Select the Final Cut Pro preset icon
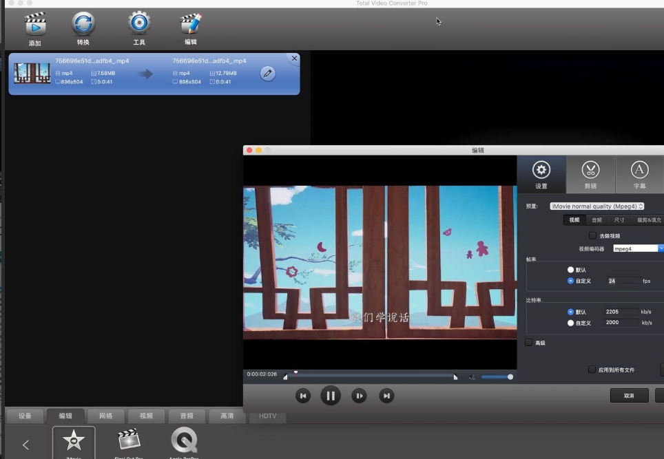This screenshot has height=459, width=664. point(129,441)
